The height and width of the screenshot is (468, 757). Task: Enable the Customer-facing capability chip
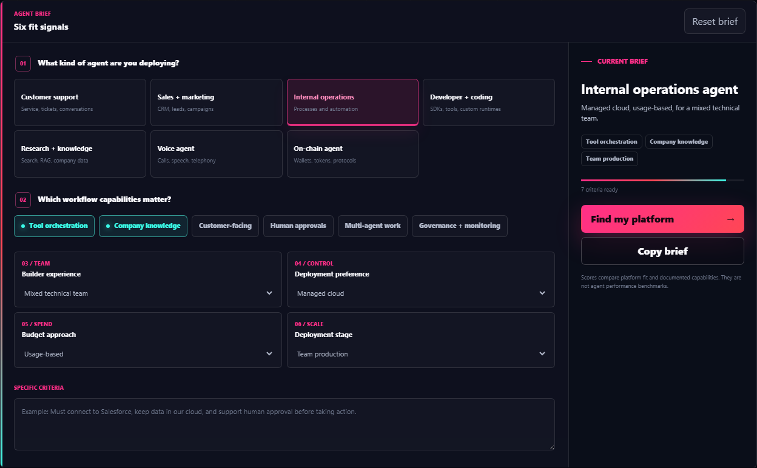pos(225,226)
